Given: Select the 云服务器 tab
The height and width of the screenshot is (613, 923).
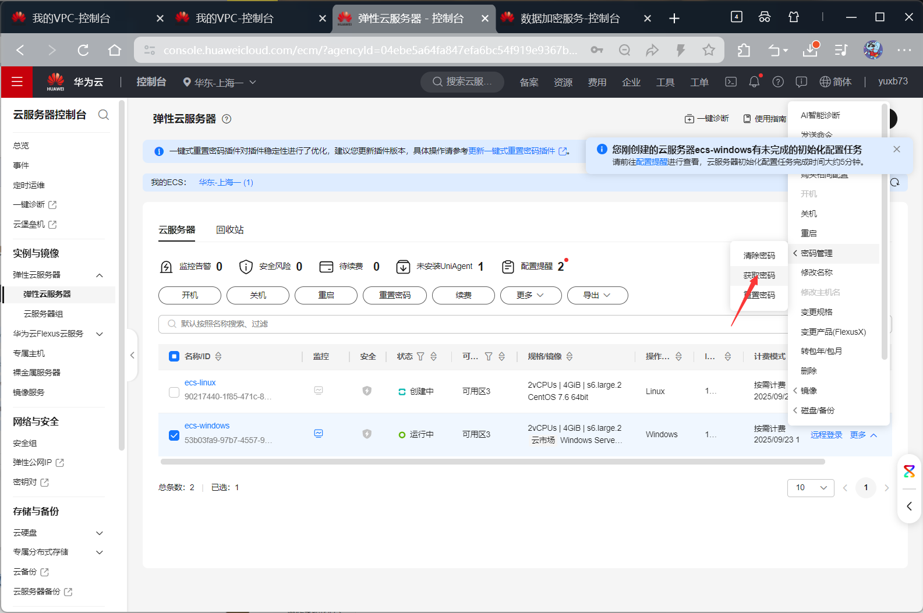Looking at the screenshot, I should [x=177, y=230].
